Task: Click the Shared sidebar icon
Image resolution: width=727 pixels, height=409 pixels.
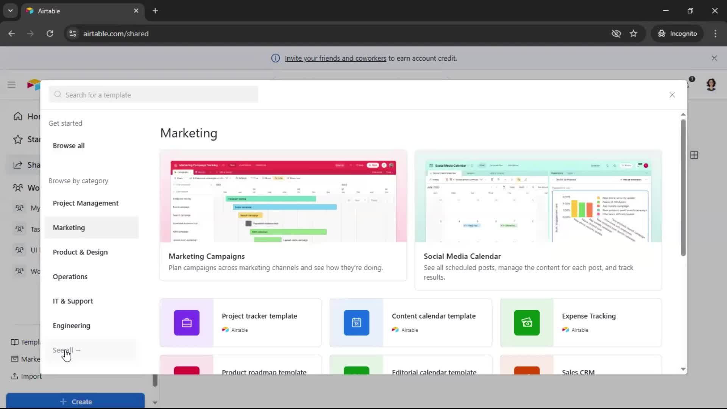Action: pos(18,165)
